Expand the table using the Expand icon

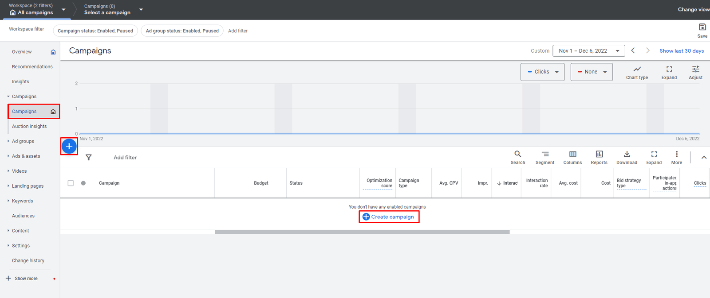pos(654,157)
